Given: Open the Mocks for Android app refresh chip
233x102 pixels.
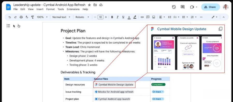Looking at the screenshot, I should pyautogui.click(x=114, y=92).
